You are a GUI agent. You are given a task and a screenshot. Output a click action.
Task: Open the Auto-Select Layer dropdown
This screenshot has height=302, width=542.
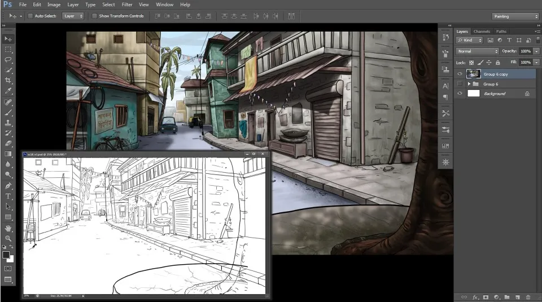[x=73, y=16]
